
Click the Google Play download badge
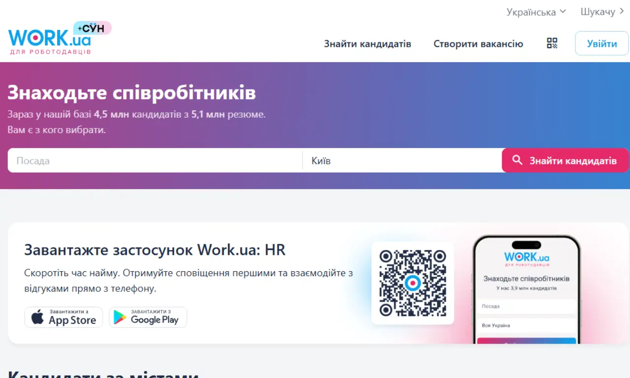(148, 317)
